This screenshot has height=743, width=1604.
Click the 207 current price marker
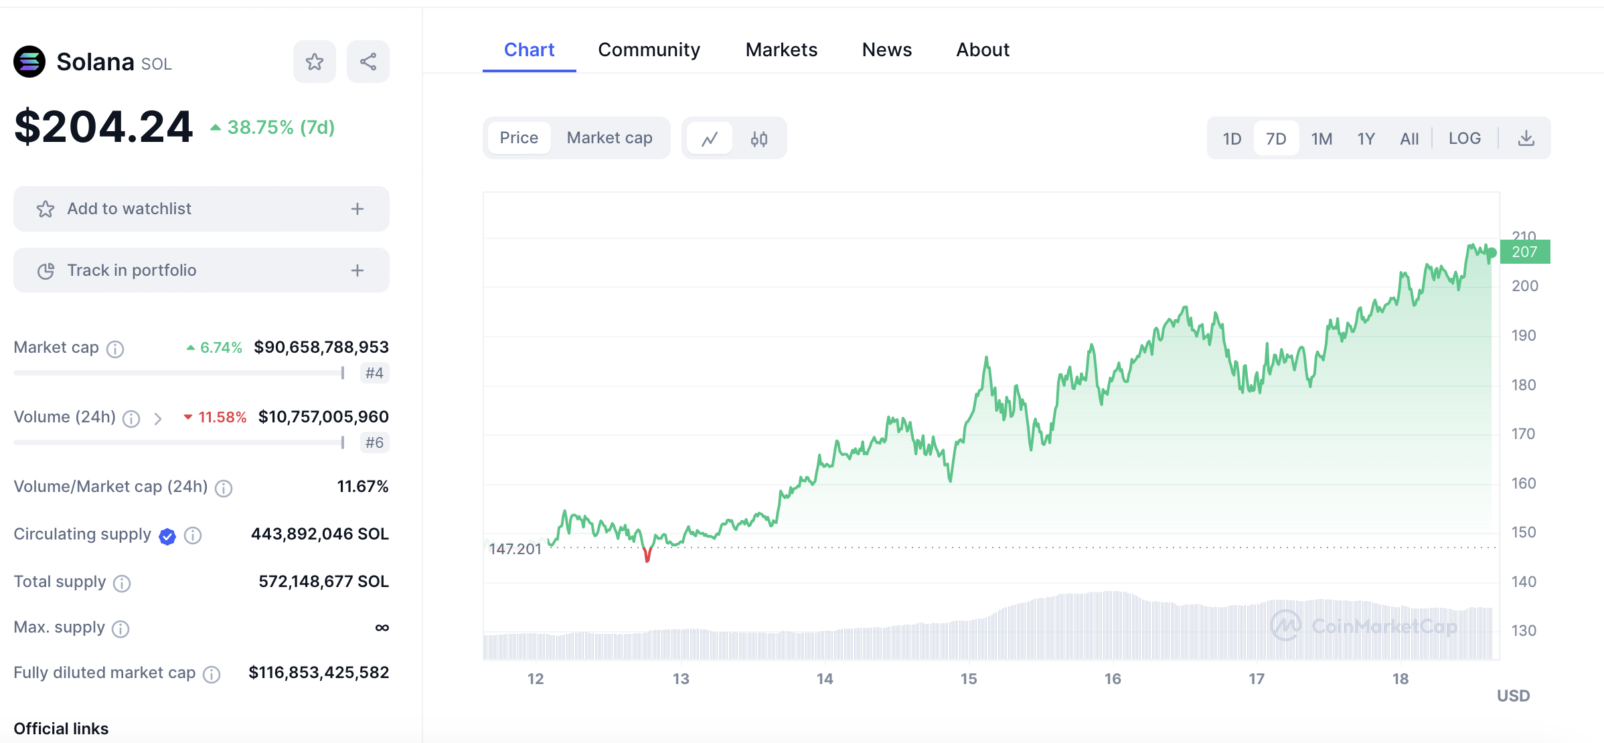(x=1524, y=252)
